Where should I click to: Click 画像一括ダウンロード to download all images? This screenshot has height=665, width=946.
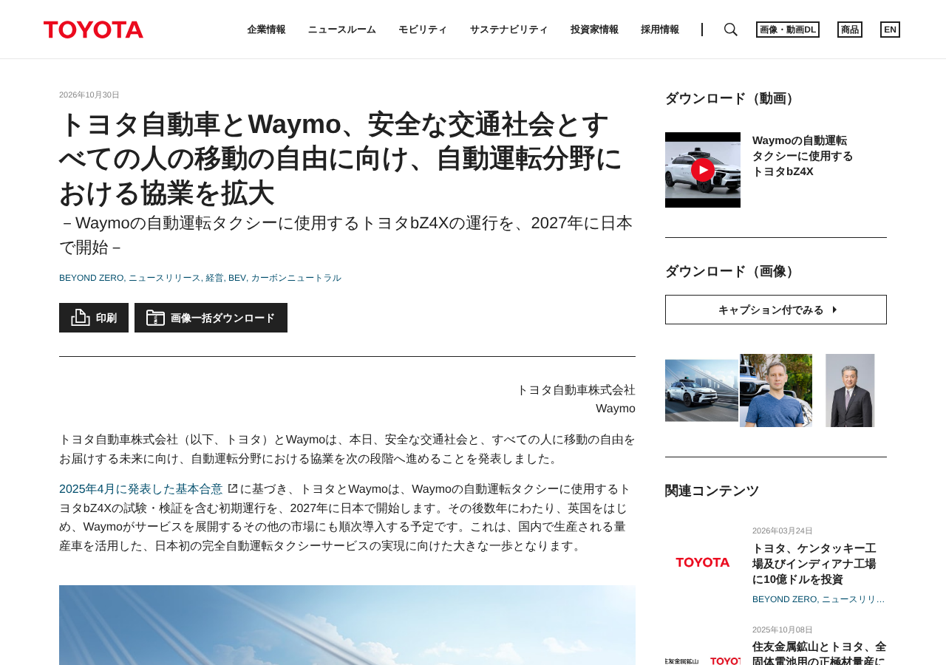coord(211,318)
